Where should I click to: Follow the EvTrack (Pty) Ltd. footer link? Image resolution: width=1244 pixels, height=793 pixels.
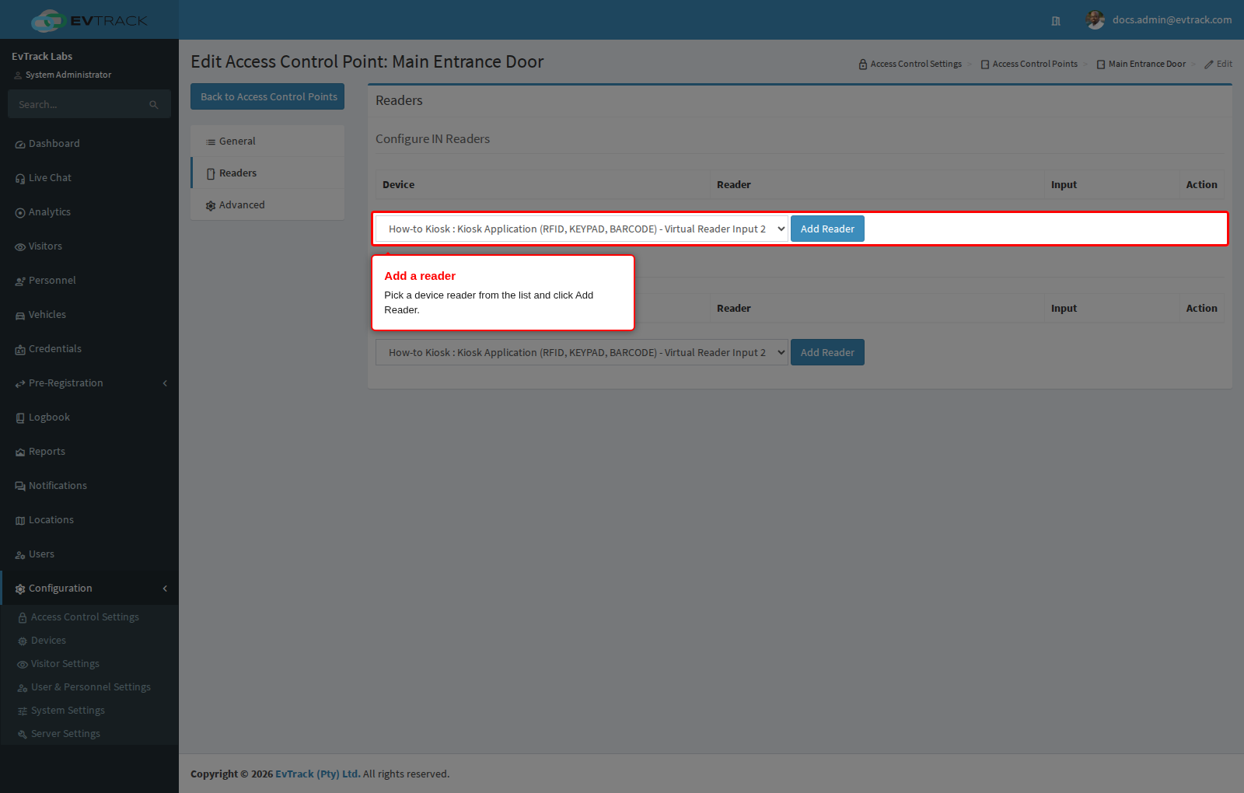(x=318, y=774)
